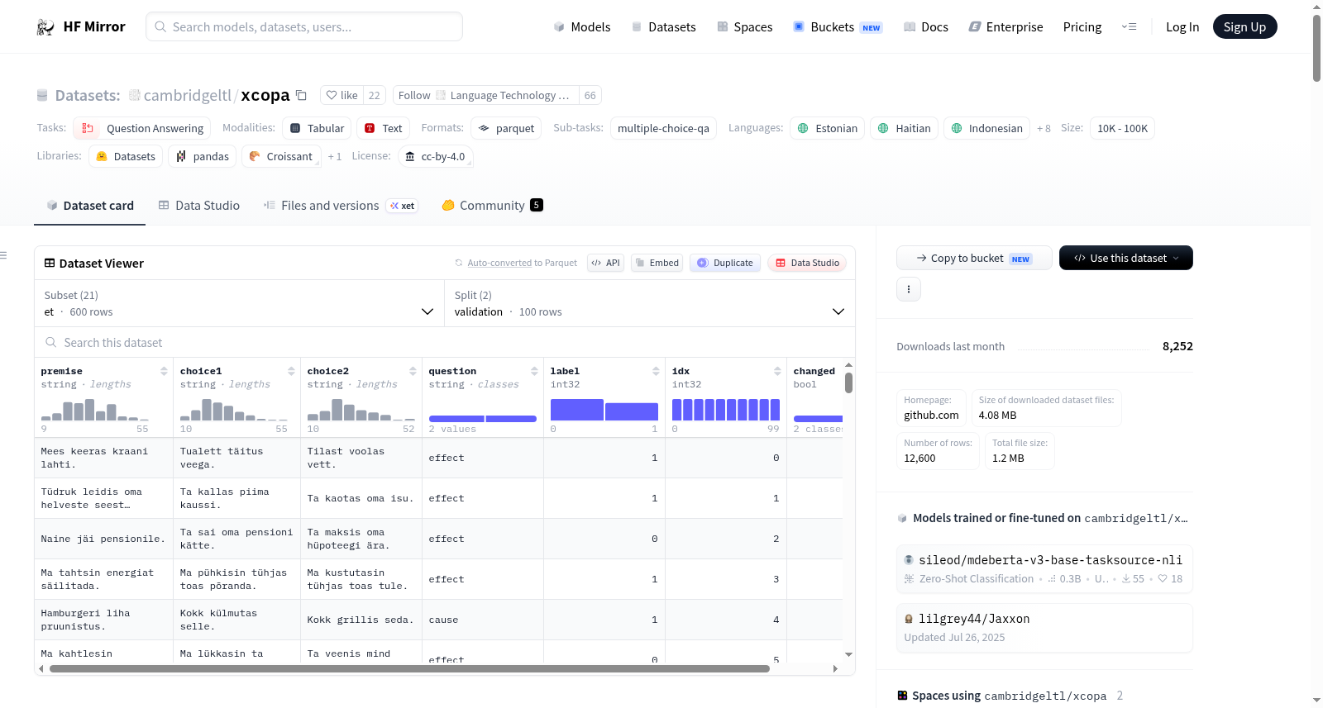Click the left sidebar toggle icon
Viewport: 1323px width, 708px height.
tap(3, 255)
